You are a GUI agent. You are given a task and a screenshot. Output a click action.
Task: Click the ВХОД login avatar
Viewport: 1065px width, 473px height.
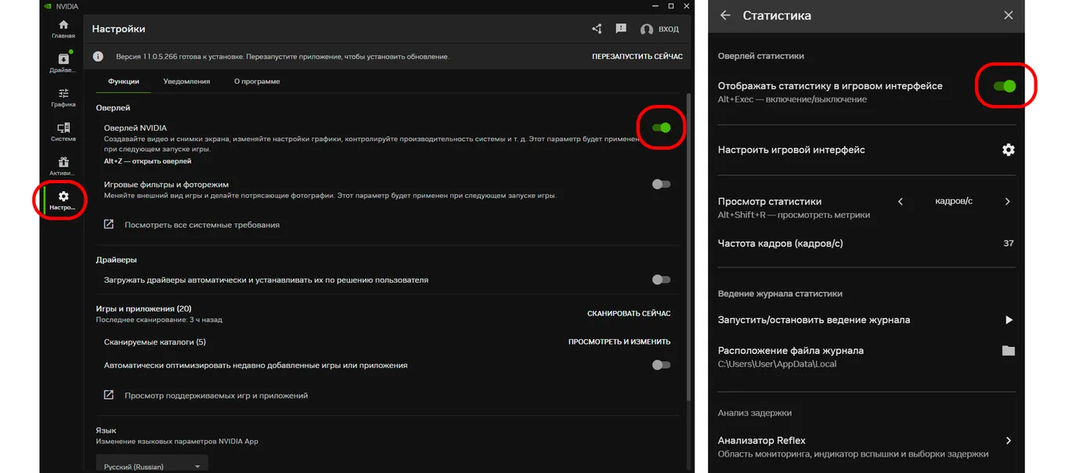coord(659,30)
